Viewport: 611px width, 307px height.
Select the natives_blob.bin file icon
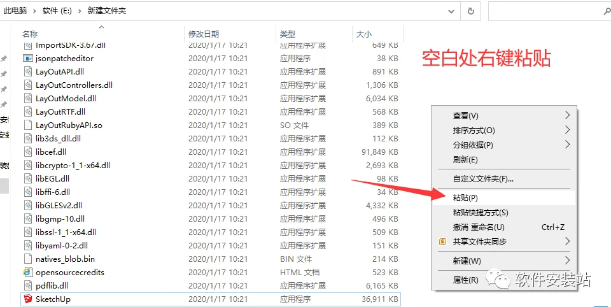click(27, 259)
